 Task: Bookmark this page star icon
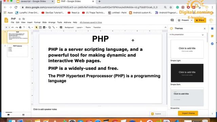point(171,7)
